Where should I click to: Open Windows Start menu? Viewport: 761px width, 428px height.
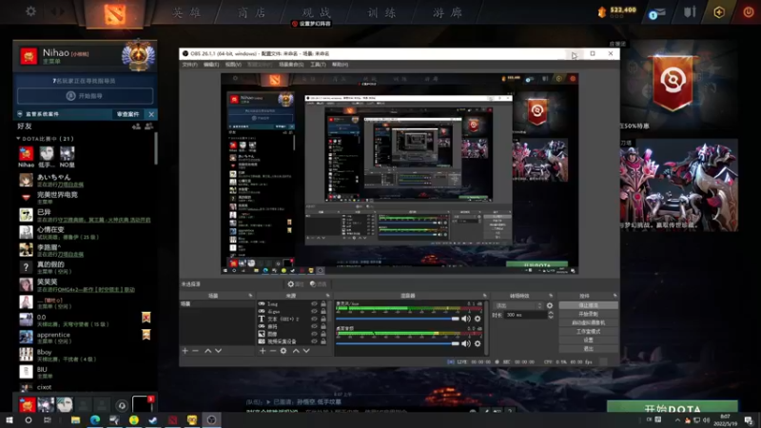pos(10,419)
